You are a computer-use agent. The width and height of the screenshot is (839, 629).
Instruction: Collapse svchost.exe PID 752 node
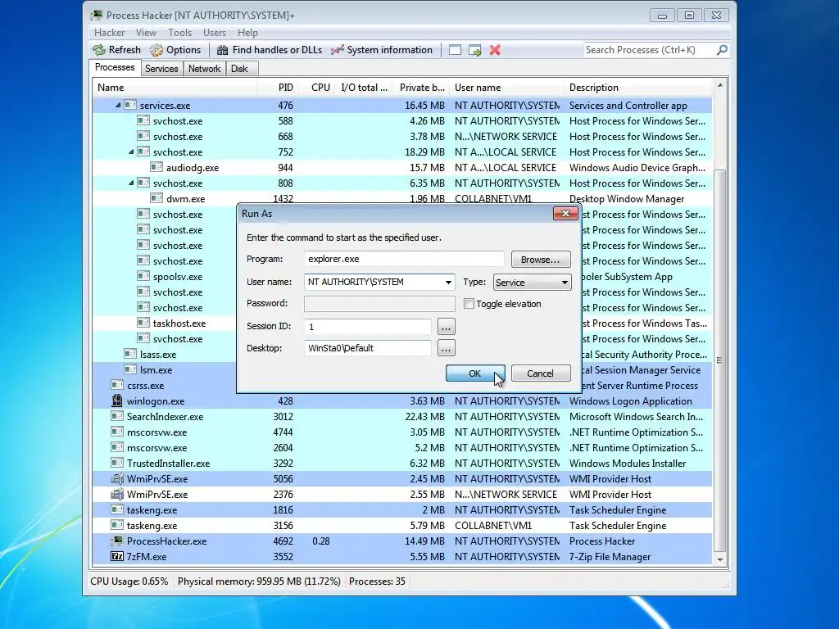(131, 152)
